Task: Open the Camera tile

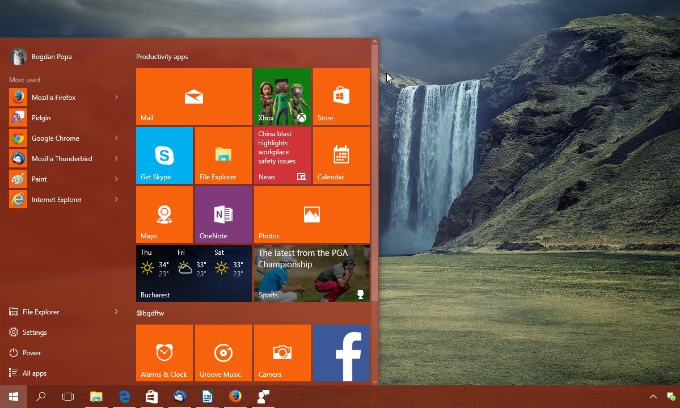Action: point(282,353)
